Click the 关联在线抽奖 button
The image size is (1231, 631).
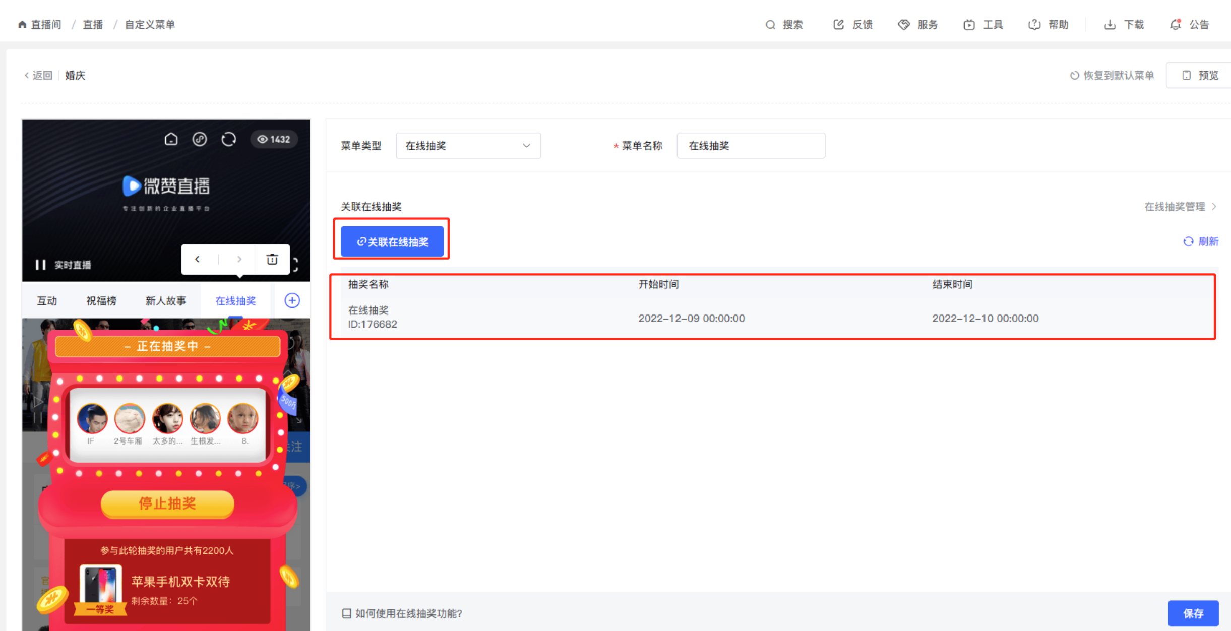pyautogui.click(x=392, y=242)
